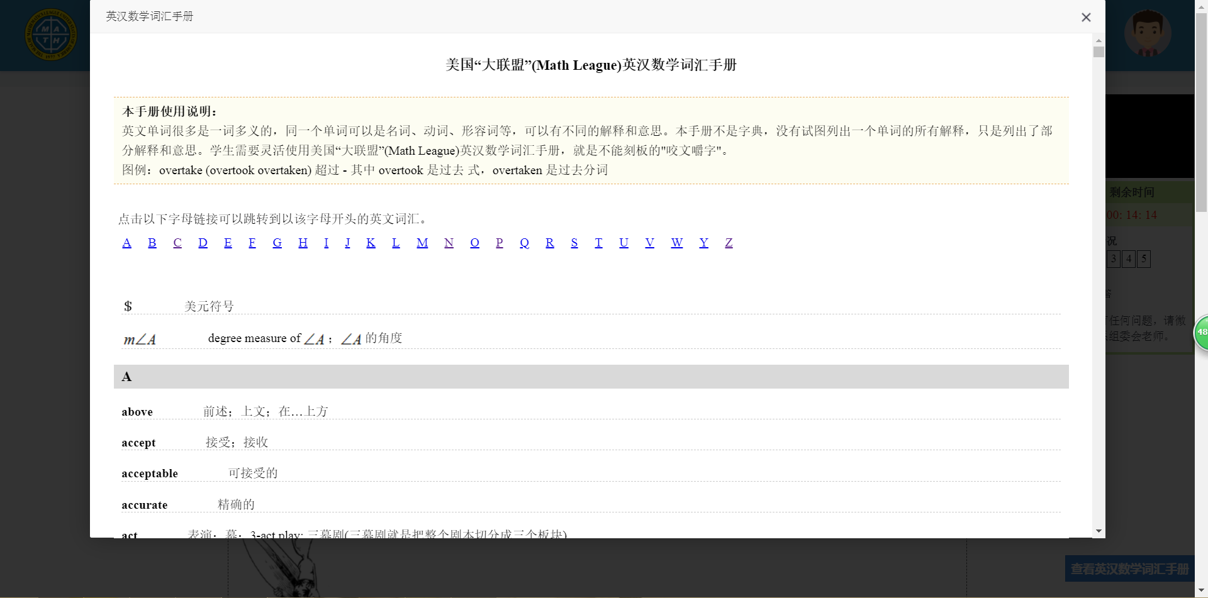Go to question number 4

(1129, 259)
